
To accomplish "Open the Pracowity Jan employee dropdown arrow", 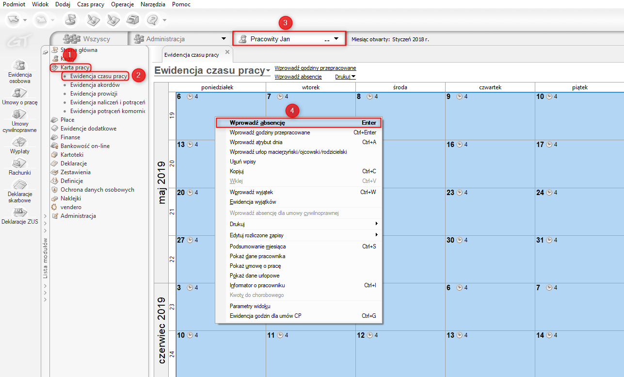I will 336,39.
